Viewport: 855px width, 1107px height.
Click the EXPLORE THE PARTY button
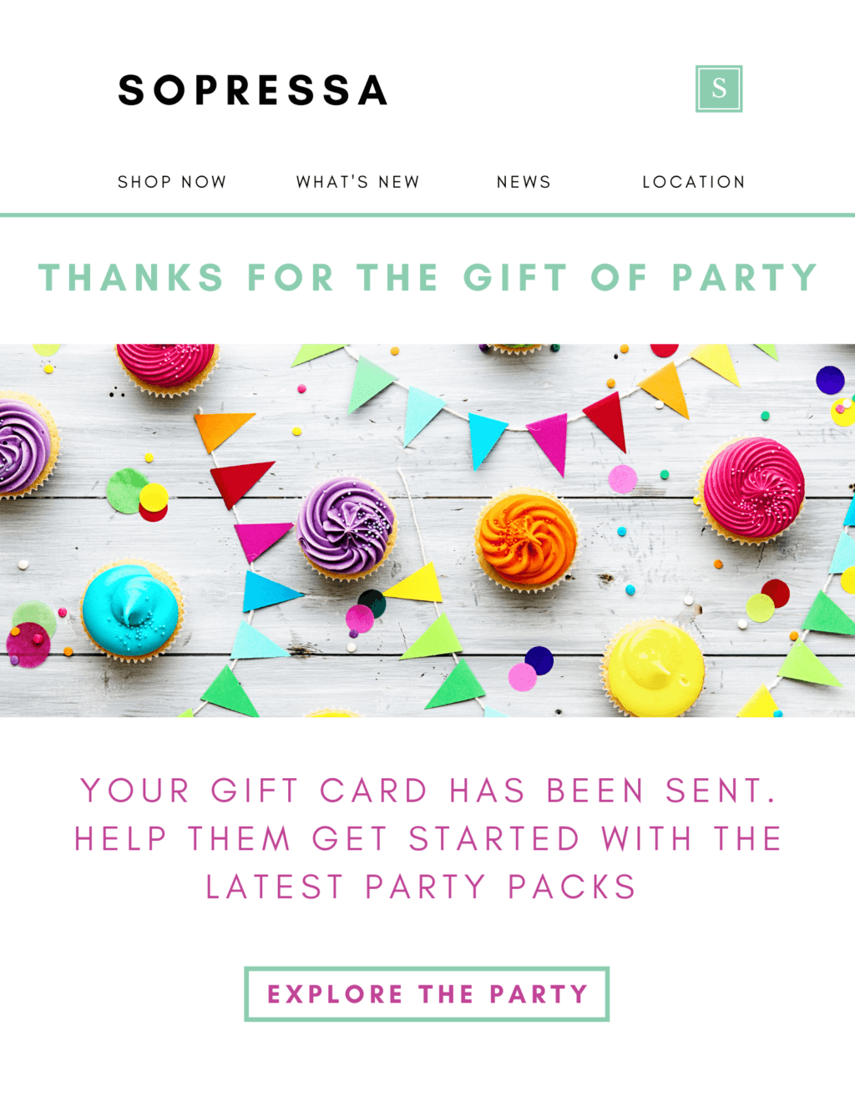pos(427,994)
